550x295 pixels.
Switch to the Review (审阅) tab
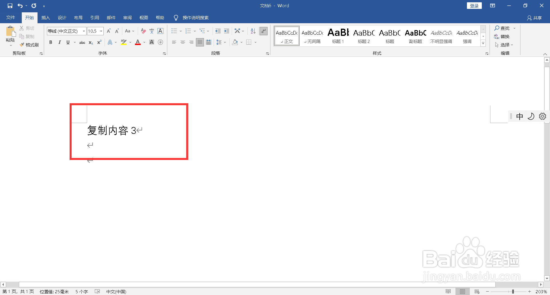[x=127, y=17]
